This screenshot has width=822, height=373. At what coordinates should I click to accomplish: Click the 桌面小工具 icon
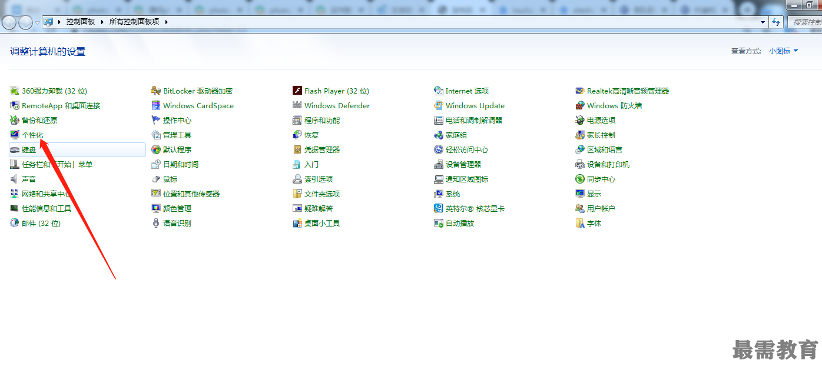tap(297, 223)
